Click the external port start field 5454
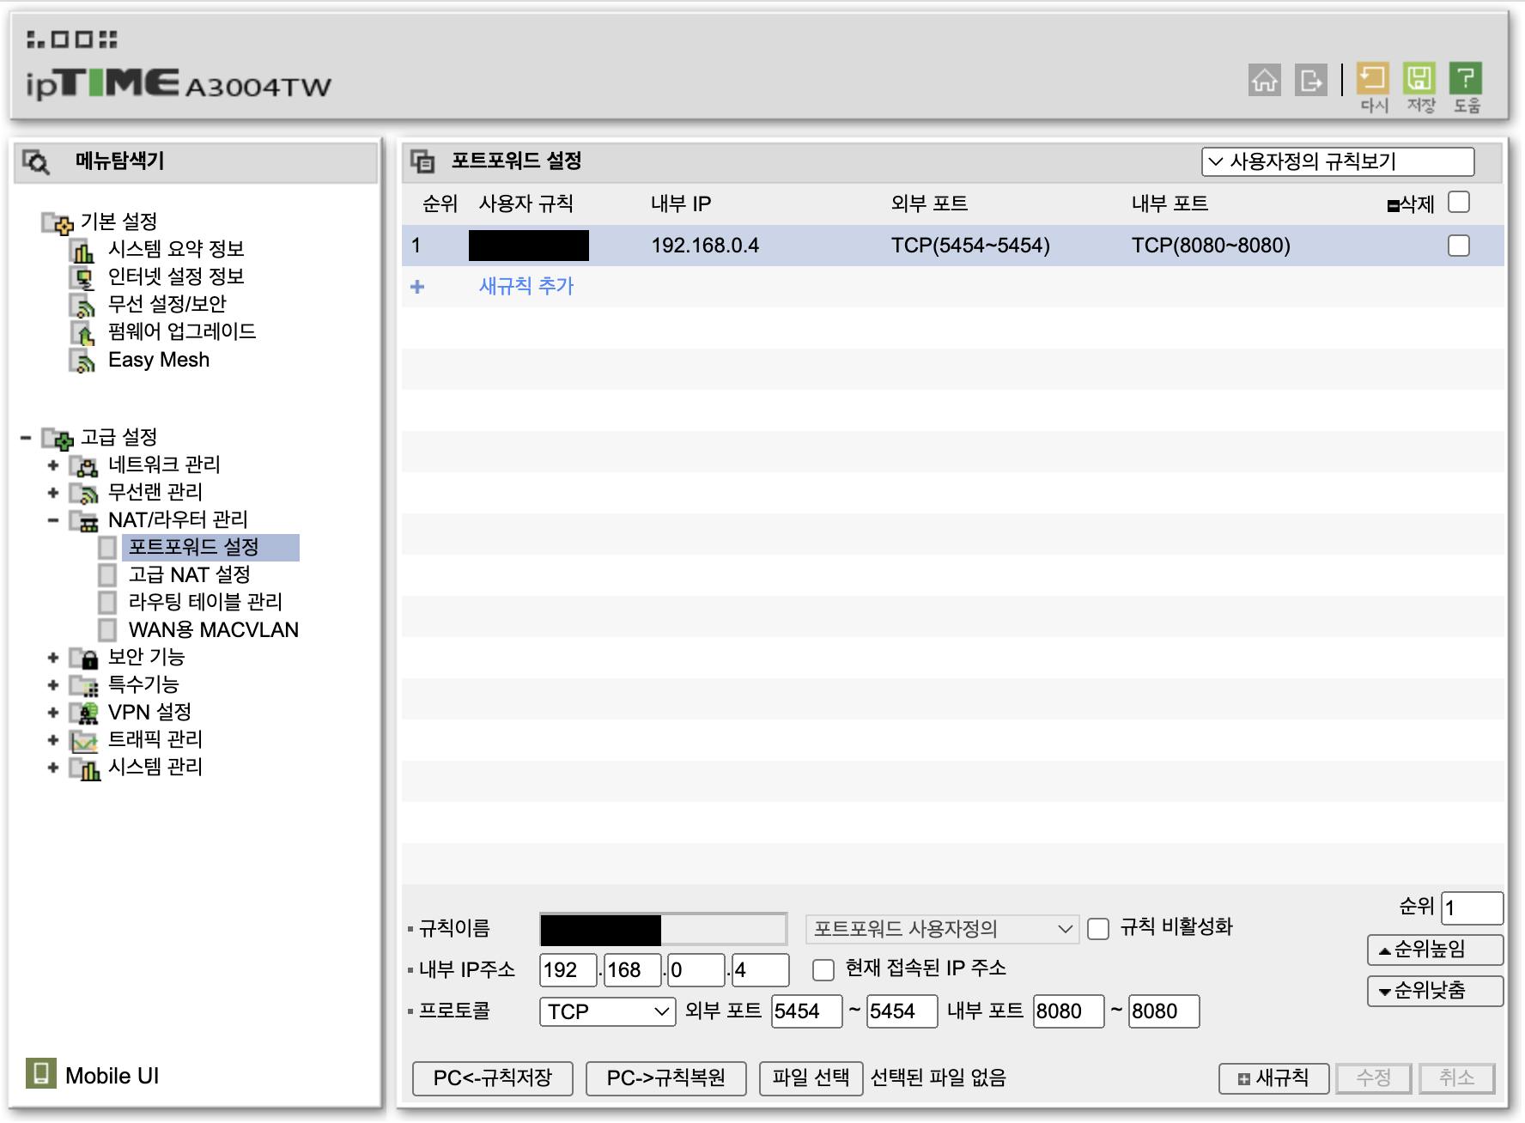The width and height of the screenshot is (1525, 1123). pos(807,1011)
